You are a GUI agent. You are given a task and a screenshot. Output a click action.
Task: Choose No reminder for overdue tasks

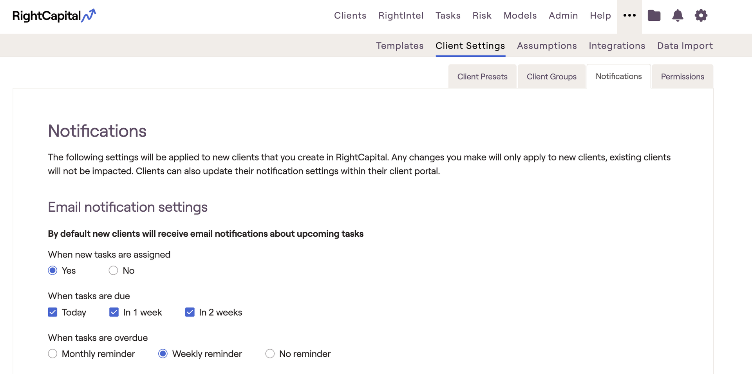click(270, 354)
